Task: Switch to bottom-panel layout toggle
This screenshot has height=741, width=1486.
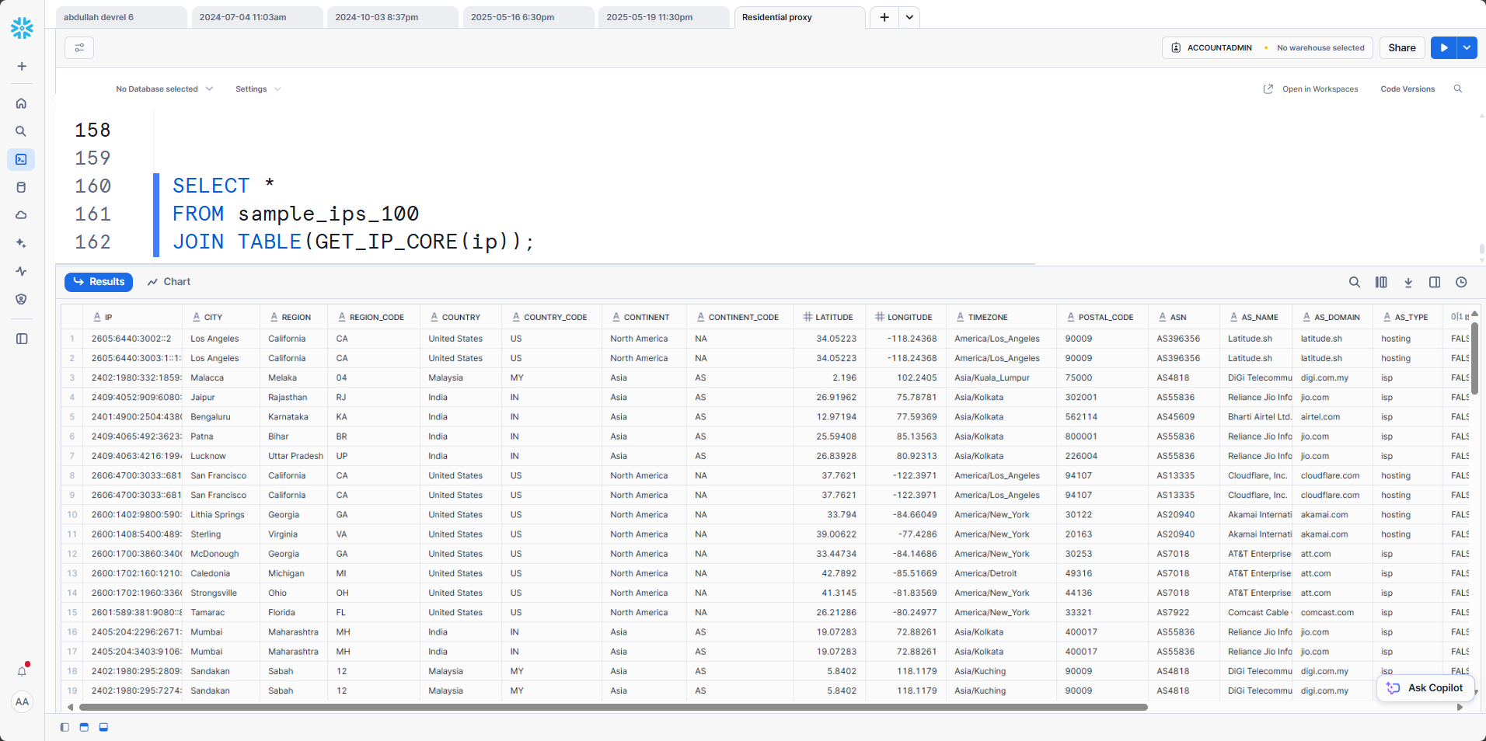Action: coord(103,727)
